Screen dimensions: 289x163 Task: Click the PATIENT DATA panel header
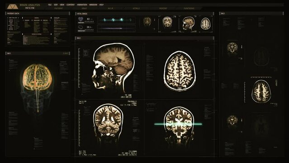tap(38, 14)
